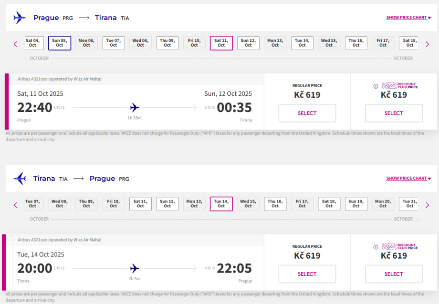The image size is (439, 304).
Task: Select Sat 11 Oct in return date strip
Action: click(140, 203)
